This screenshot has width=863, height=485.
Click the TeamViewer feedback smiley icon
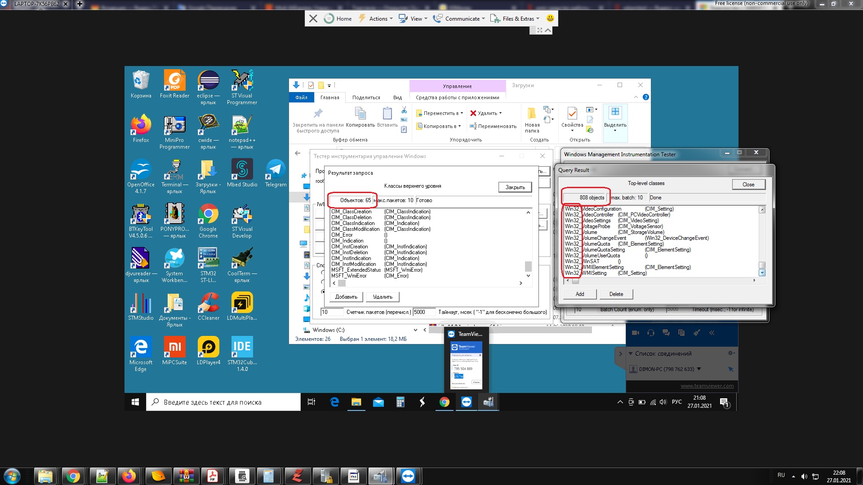550,18
